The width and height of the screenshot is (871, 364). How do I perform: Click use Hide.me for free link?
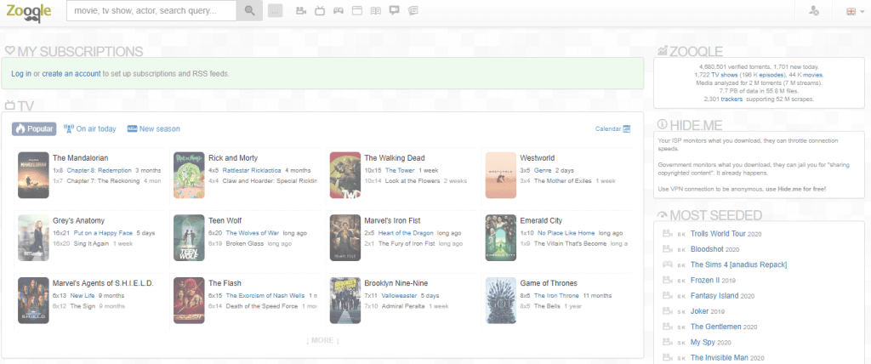click(795, 190)
